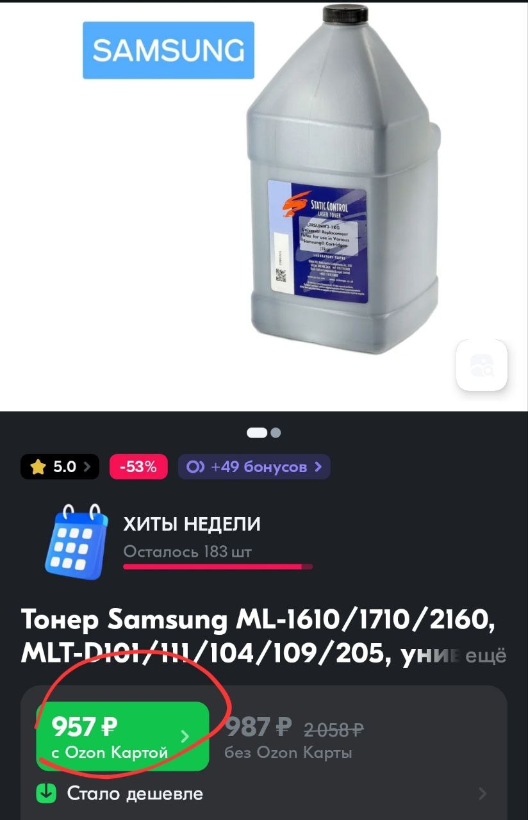Screen dimensions: 528x820
Task: Tap the Осталось 183 шт stock bar
Action: click(218, 566)
